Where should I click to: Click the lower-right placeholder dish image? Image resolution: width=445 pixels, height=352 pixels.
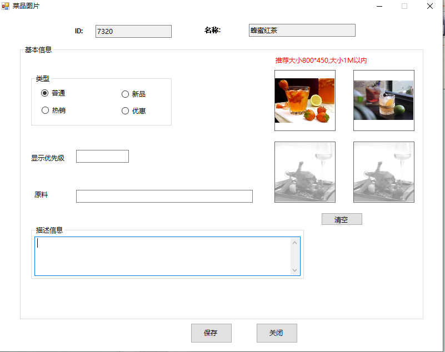coord(384,172)
